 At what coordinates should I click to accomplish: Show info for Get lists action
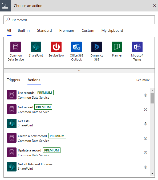[145, 124]
